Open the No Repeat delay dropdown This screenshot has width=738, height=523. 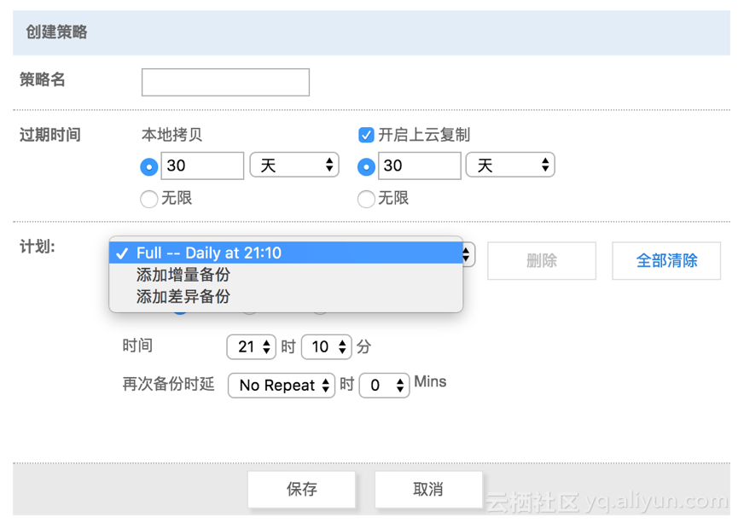pos(282,386)
